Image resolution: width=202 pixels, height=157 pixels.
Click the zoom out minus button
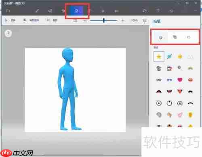(x=85, y=21)
